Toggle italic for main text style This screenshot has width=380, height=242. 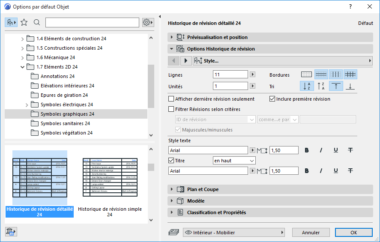(x=321, y=150)
